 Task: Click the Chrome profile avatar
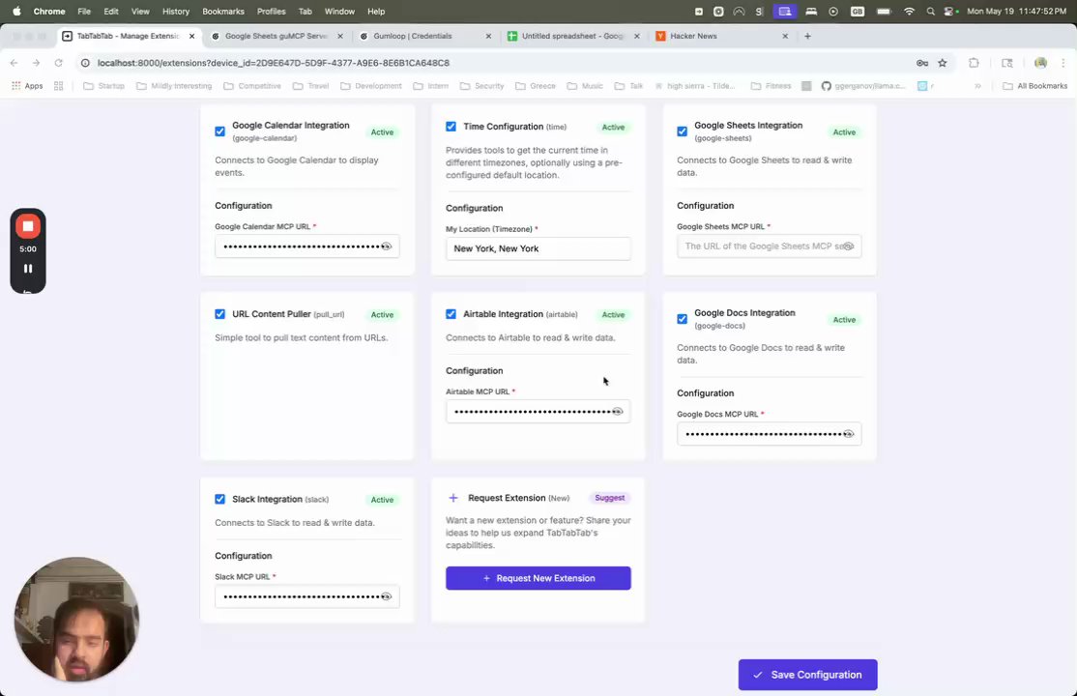1040,63
